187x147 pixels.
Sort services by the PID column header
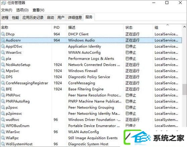(57, 28)
